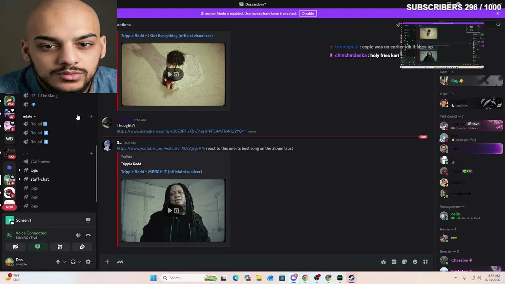Open member Chasebin in Booster list
Image resolution: width=505 pixels, height=284 pixels.
click(471, 260)
